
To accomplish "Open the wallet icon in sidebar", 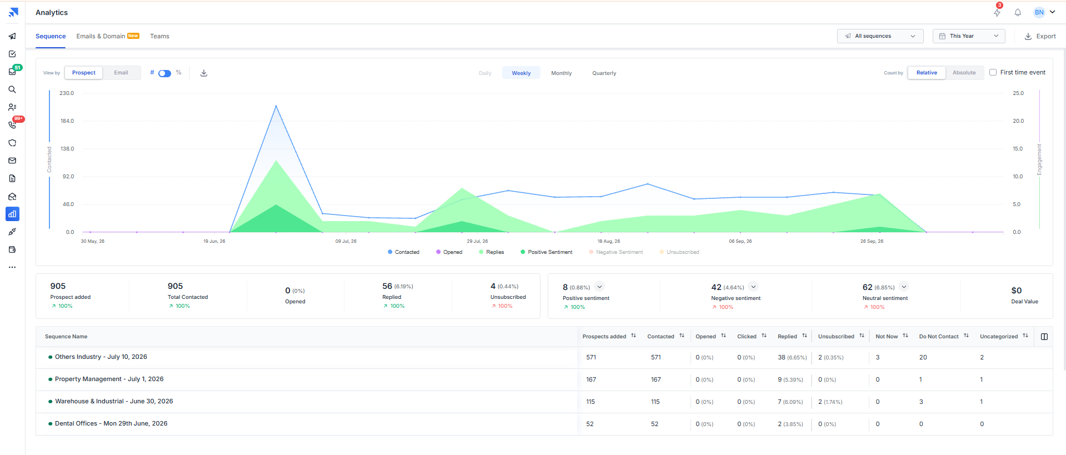I will click(12, 249).
